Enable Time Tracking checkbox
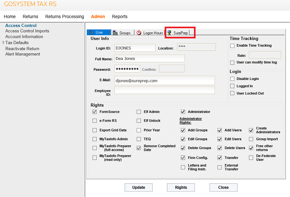The image size is (290, 197). [232, 46]
